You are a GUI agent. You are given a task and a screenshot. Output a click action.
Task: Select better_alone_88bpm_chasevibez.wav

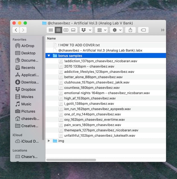point(106,77)
